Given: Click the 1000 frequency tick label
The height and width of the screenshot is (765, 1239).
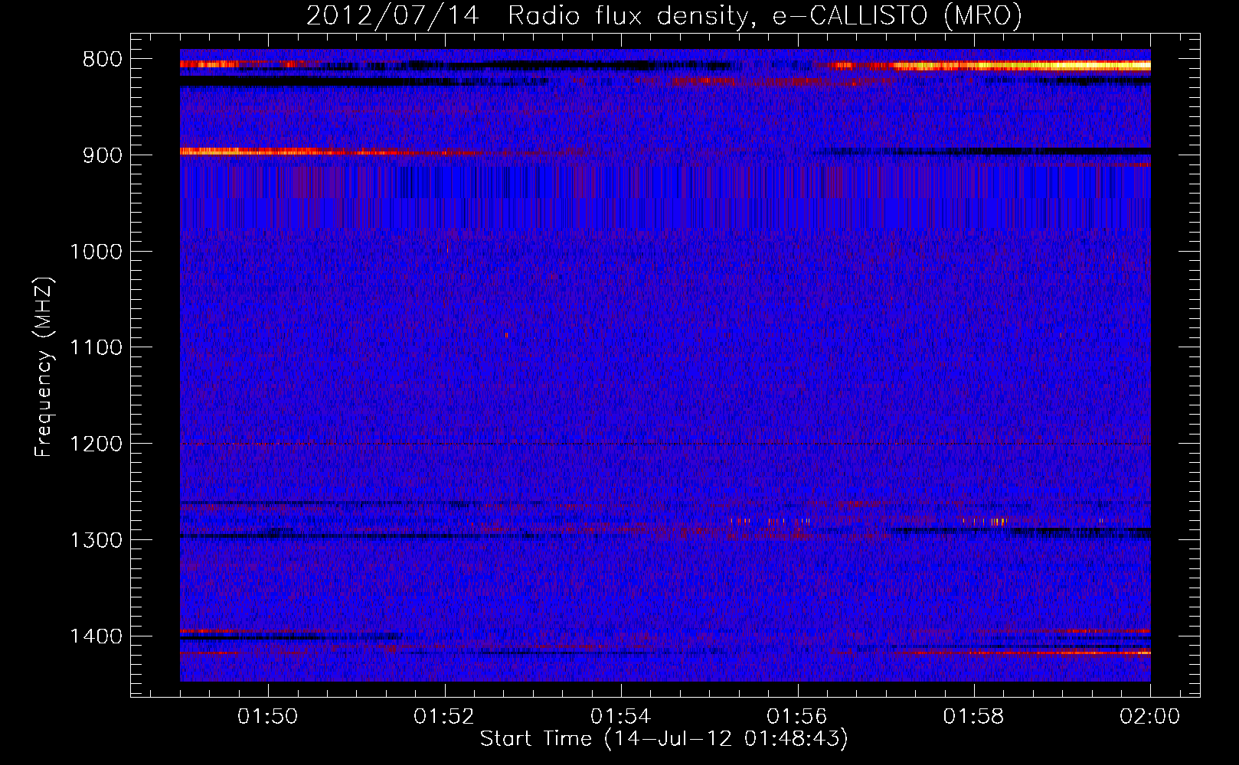Looking at the screenshot, I should [x=96, y=252].
